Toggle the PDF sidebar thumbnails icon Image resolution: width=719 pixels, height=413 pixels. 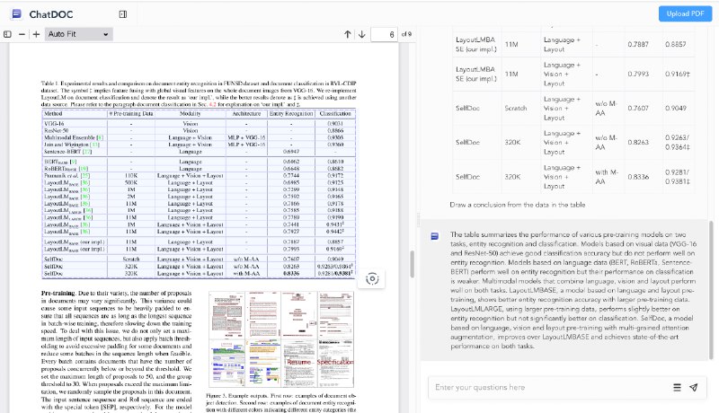click(x=7, y=34)
